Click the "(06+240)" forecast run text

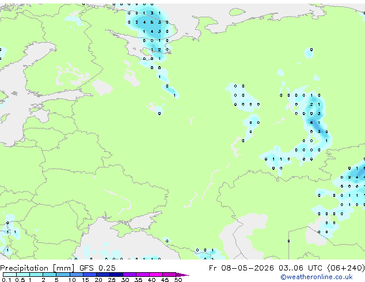346,268
